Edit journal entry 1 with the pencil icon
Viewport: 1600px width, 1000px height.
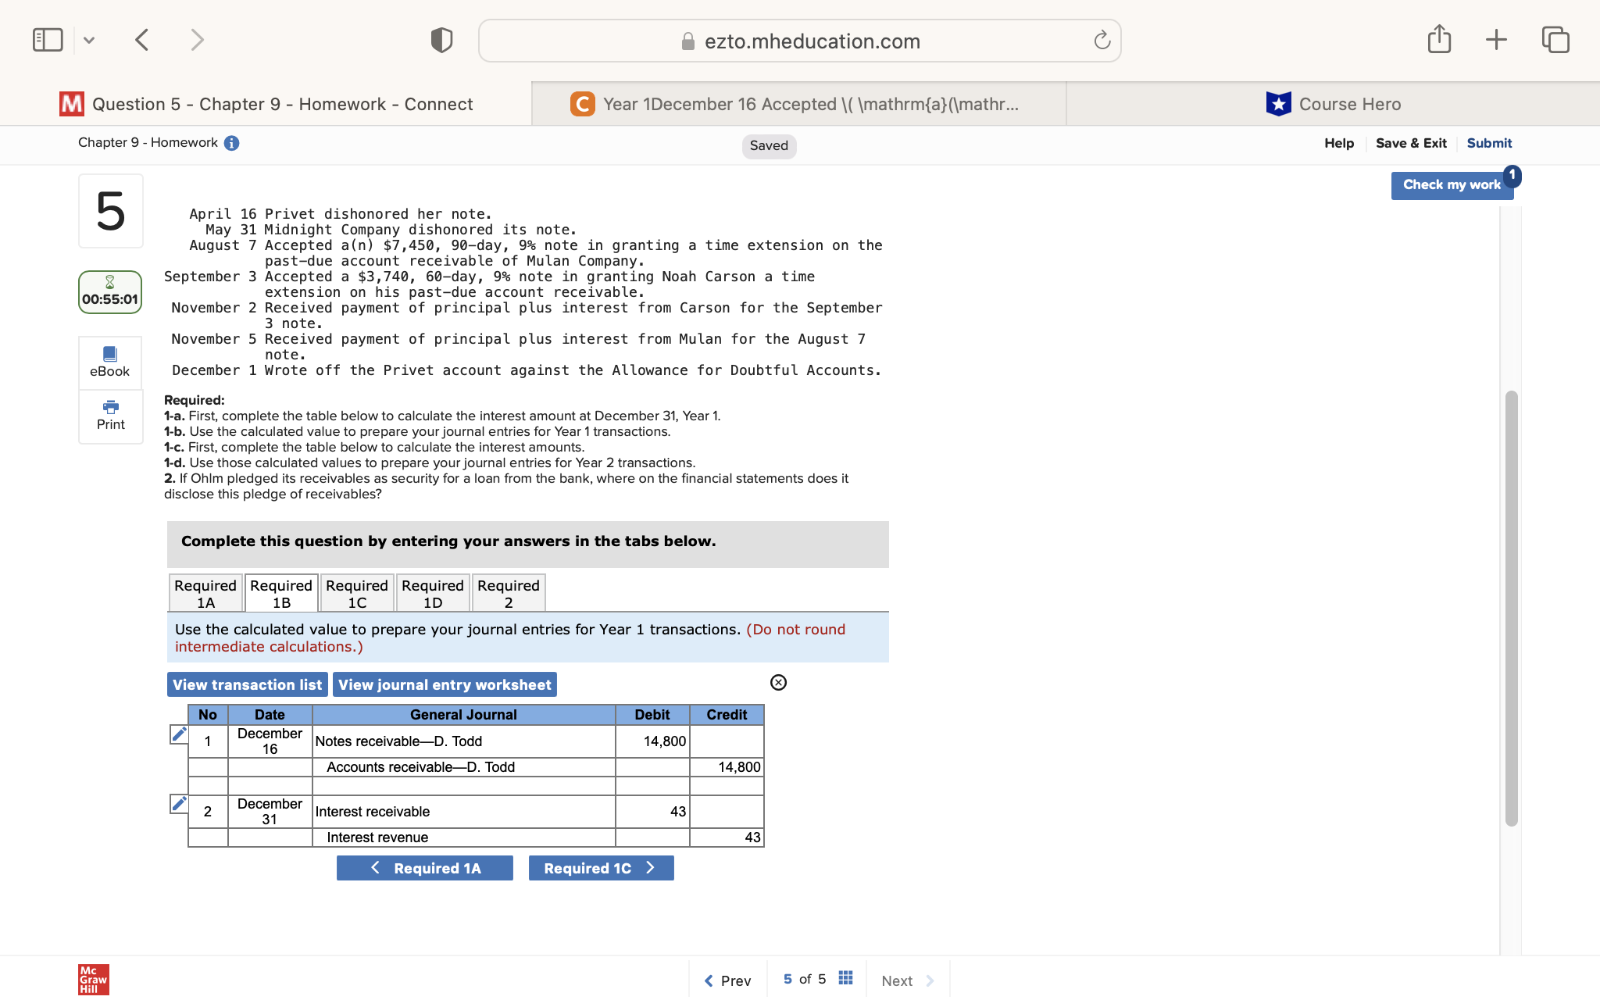(x=178, y=734)
